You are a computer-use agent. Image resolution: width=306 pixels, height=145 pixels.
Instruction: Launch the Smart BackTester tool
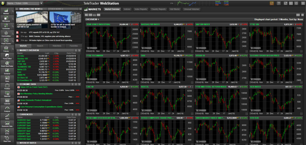point(7,64)
